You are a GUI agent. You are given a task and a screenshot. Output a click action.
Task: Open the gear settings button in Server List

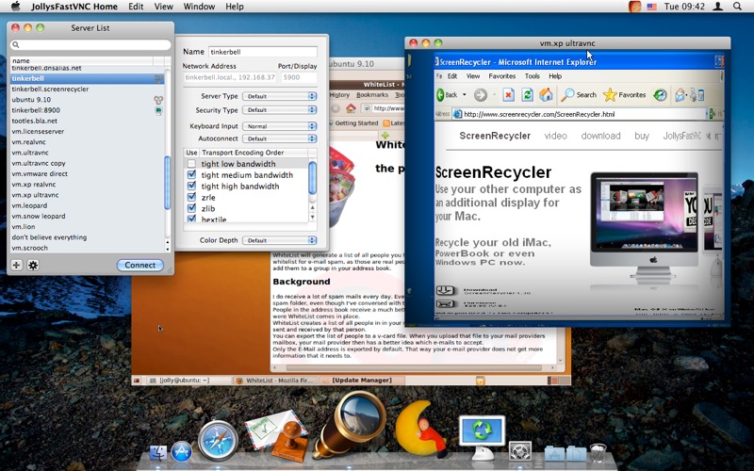[33, 266]
